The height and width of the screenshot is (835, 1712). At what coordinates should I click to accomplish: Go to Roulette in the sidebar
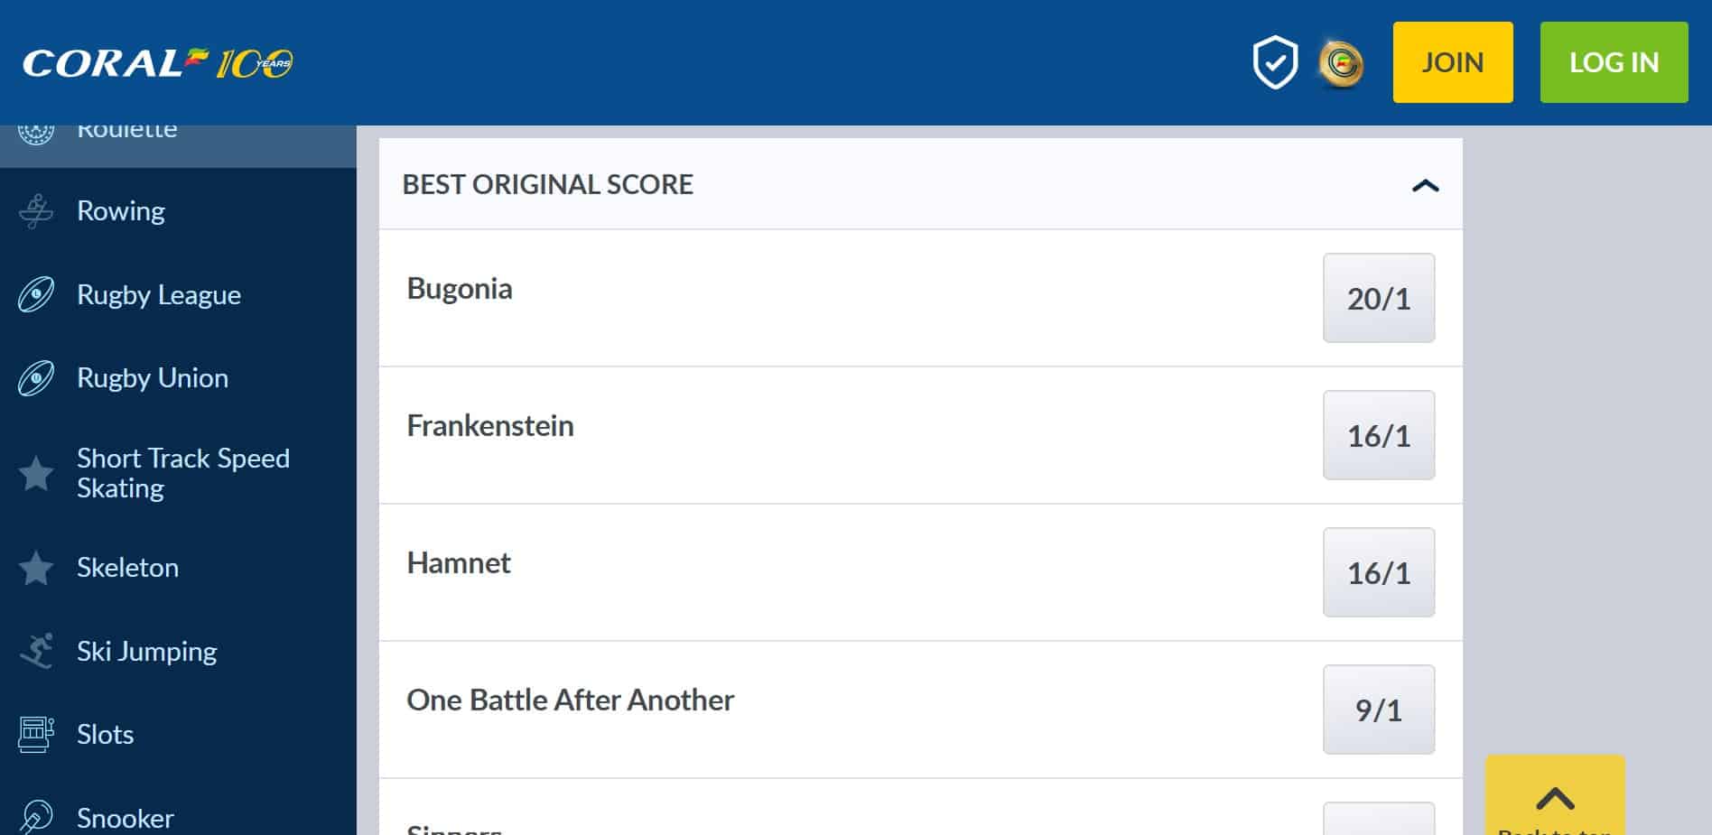(126, 132)
